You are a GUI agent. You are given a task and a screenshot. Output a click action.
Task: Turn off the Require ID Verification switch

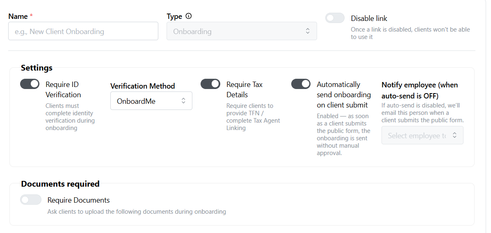pos(30,84)
